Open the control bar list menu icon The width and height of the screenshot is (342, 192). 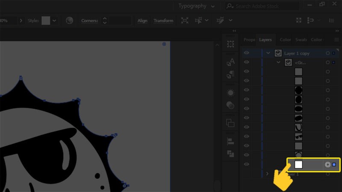point(332,20)
